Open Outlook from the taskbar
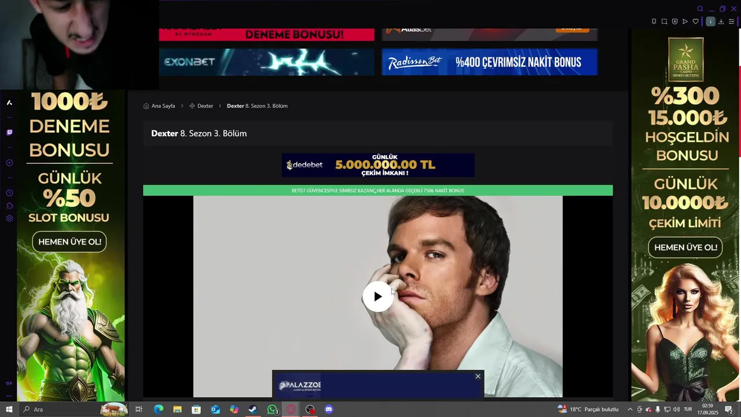 point(215,409)
